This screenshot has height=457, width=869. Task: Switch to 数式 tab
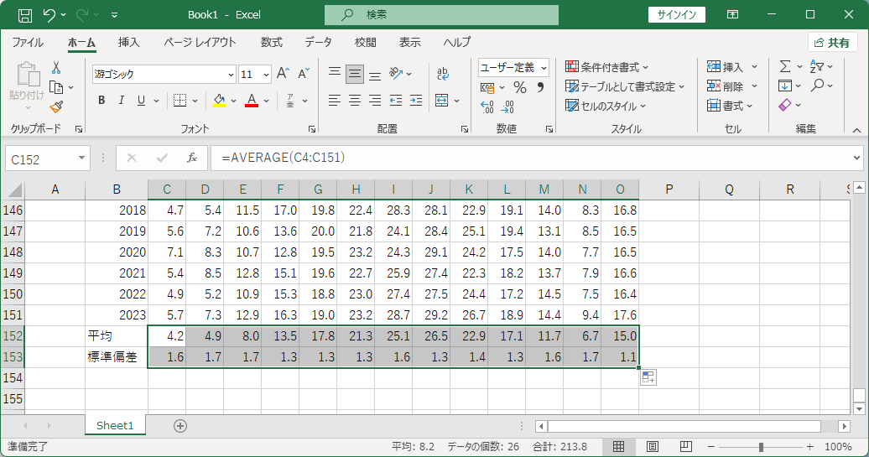[272, 42]
